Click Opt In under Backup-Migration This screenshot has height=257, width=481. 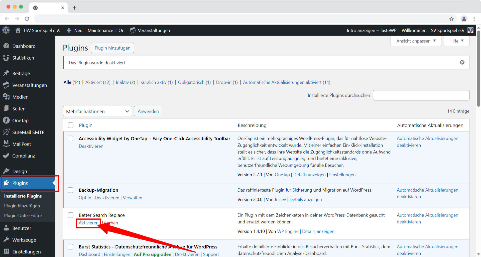tap(85, 198)
